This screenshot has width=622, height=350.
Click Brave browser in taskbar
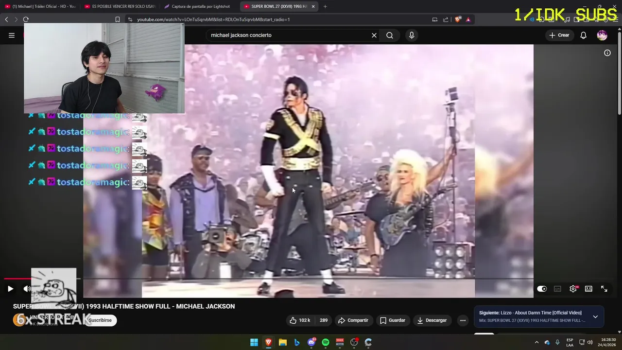pos(268,342)
